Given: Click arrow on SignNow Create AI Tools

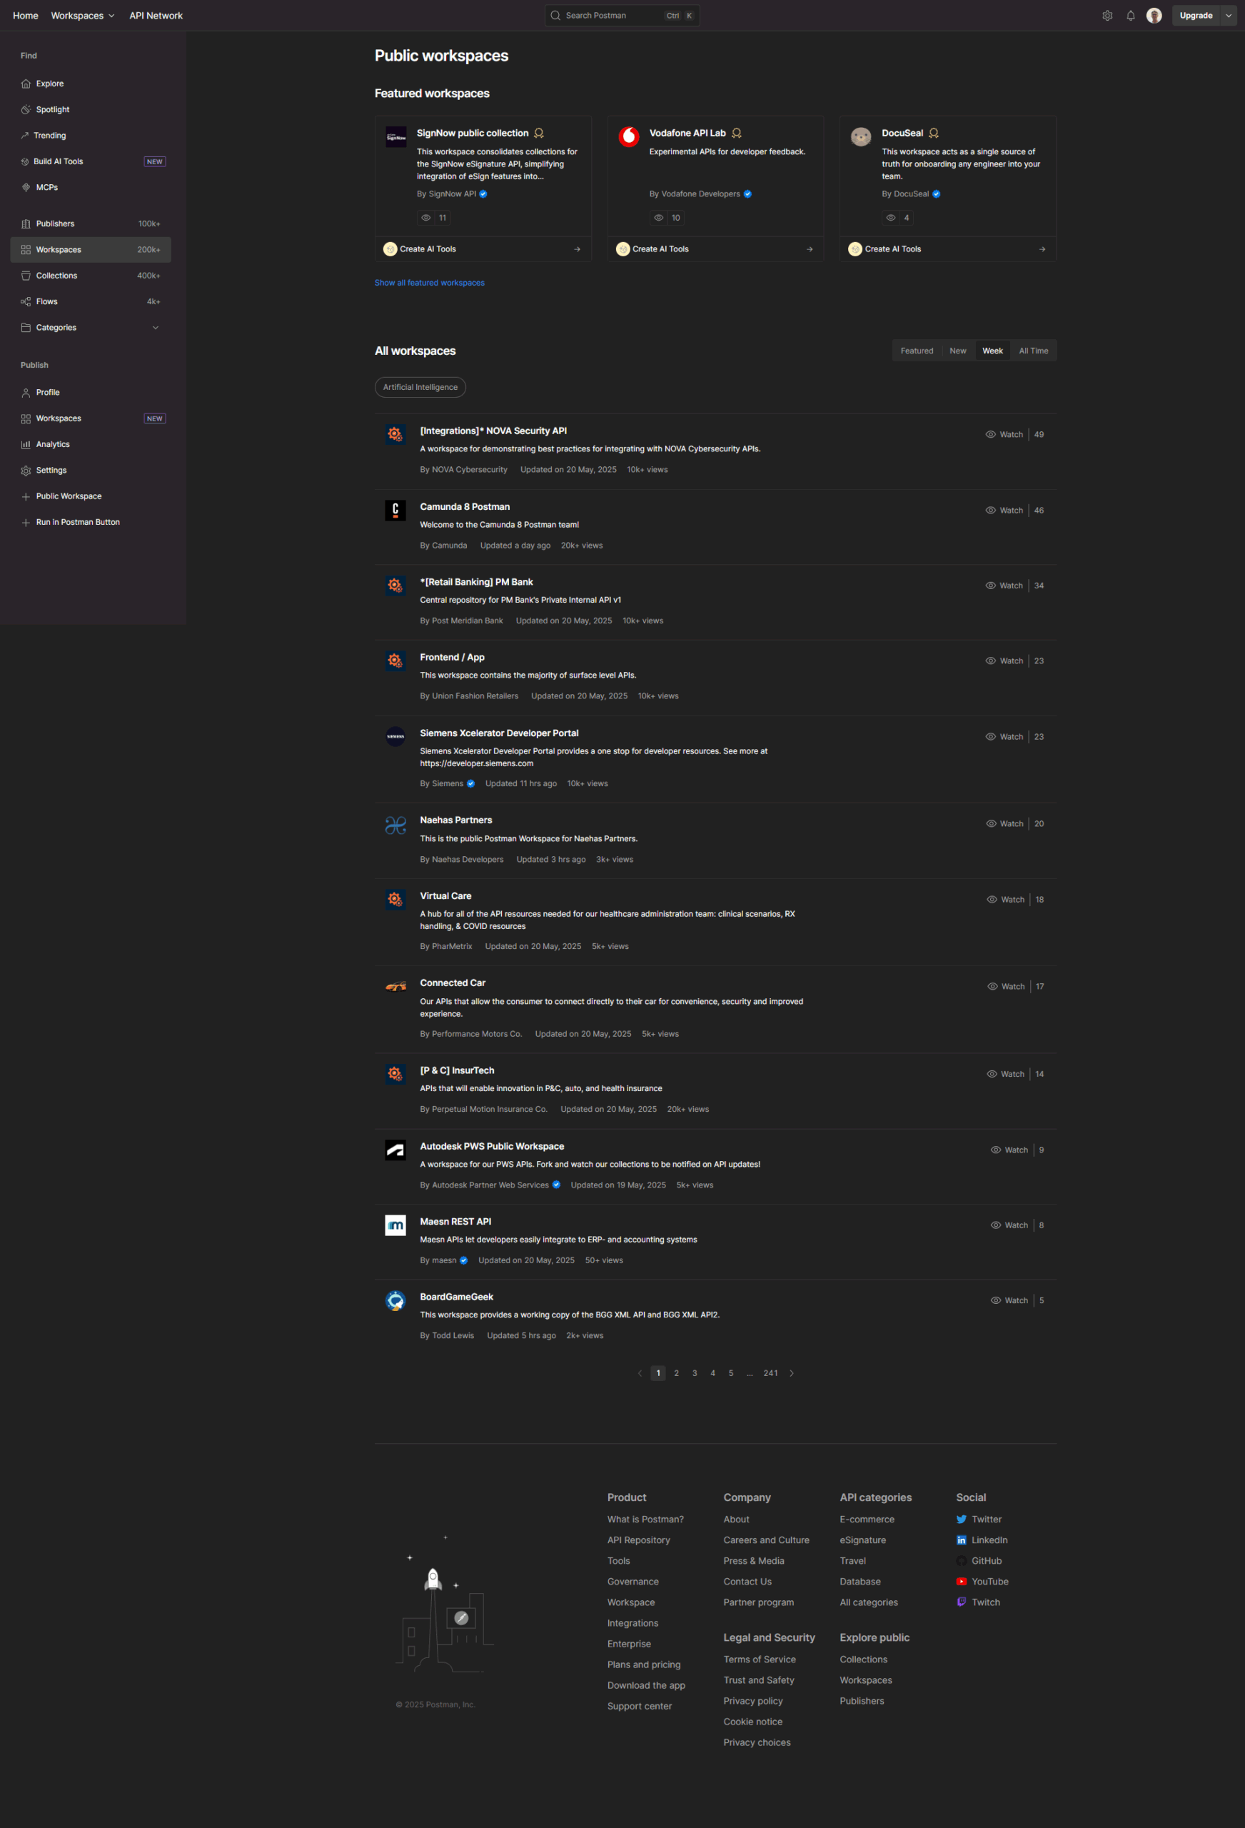Looking at the screenshot, I should click(578, 249).
